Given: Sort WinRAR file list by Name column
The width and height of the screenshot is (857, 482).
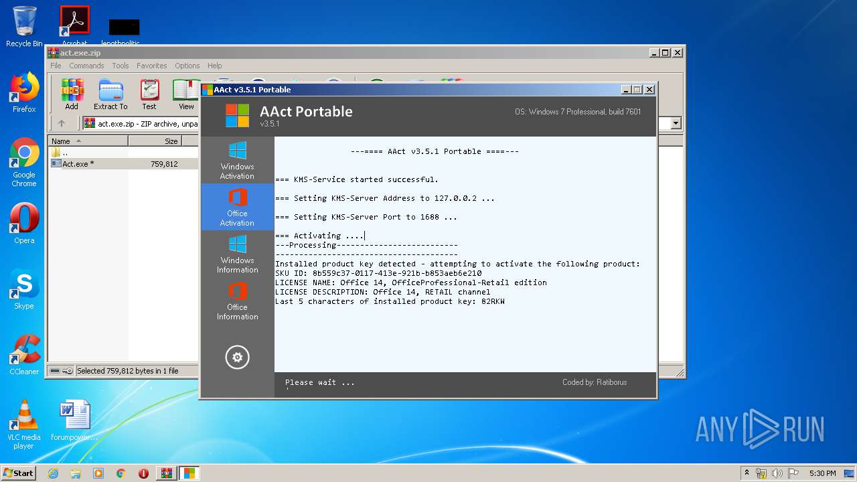Looking at the screenshot, I should point(88,141).
